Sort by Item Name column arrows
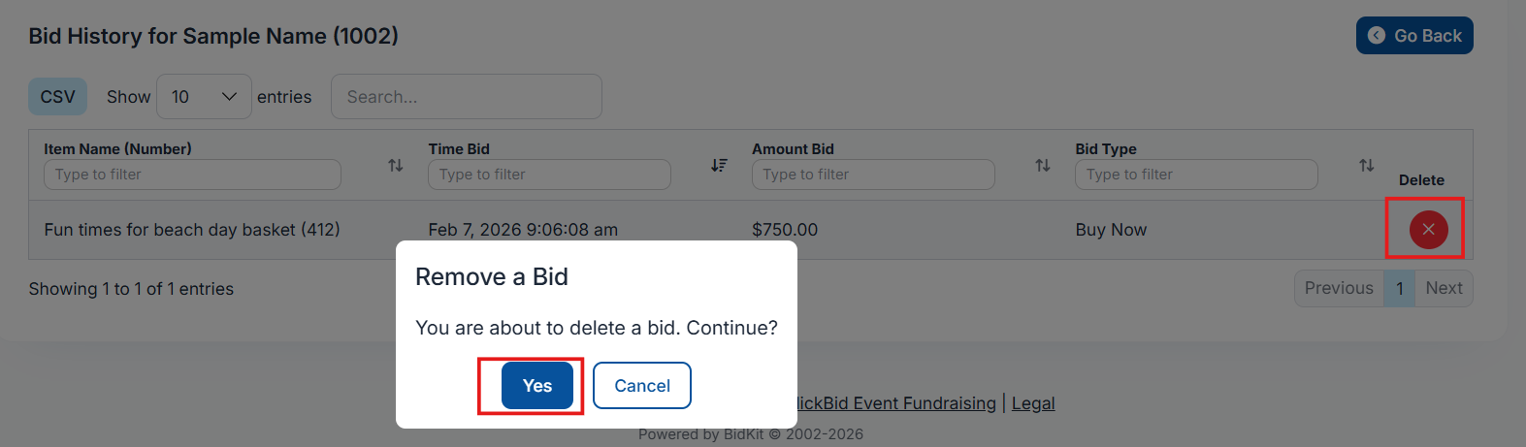Screen dimensions: 1526x447 (x=396, y=166)
